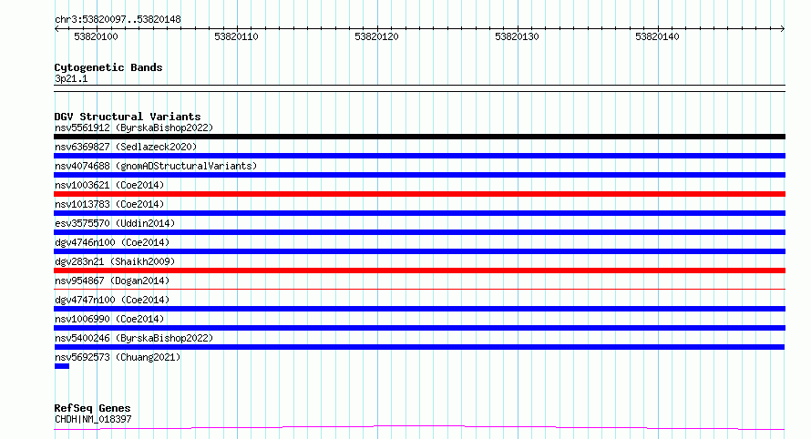Click the blue bar for dgv4746n100
This screenshot has width=811, height=439.
[419, 251]
